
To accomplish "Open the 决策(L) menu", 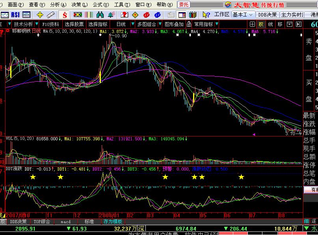I will coord(80,4).
